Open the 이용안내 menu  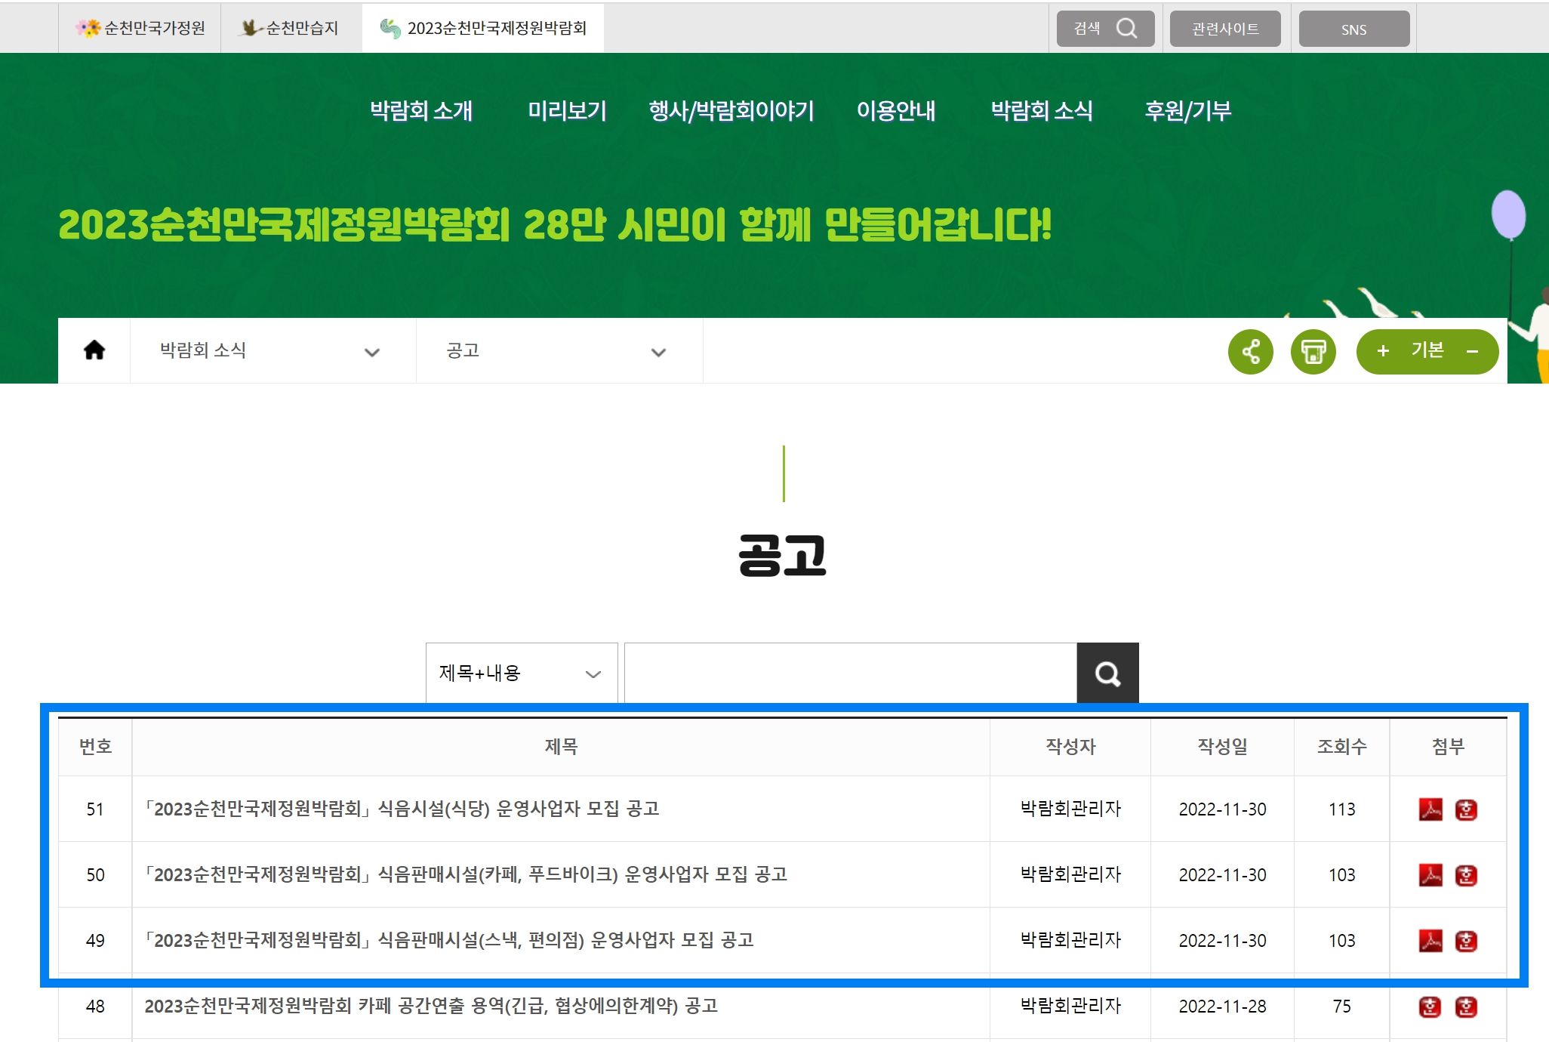pos(896,111)
